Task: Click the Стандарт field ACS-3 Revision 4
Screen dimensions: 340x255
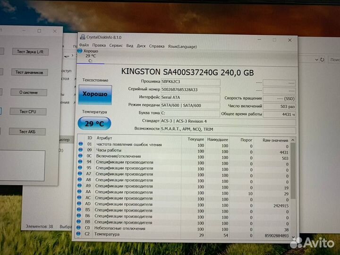Action: tap(228, 121)
